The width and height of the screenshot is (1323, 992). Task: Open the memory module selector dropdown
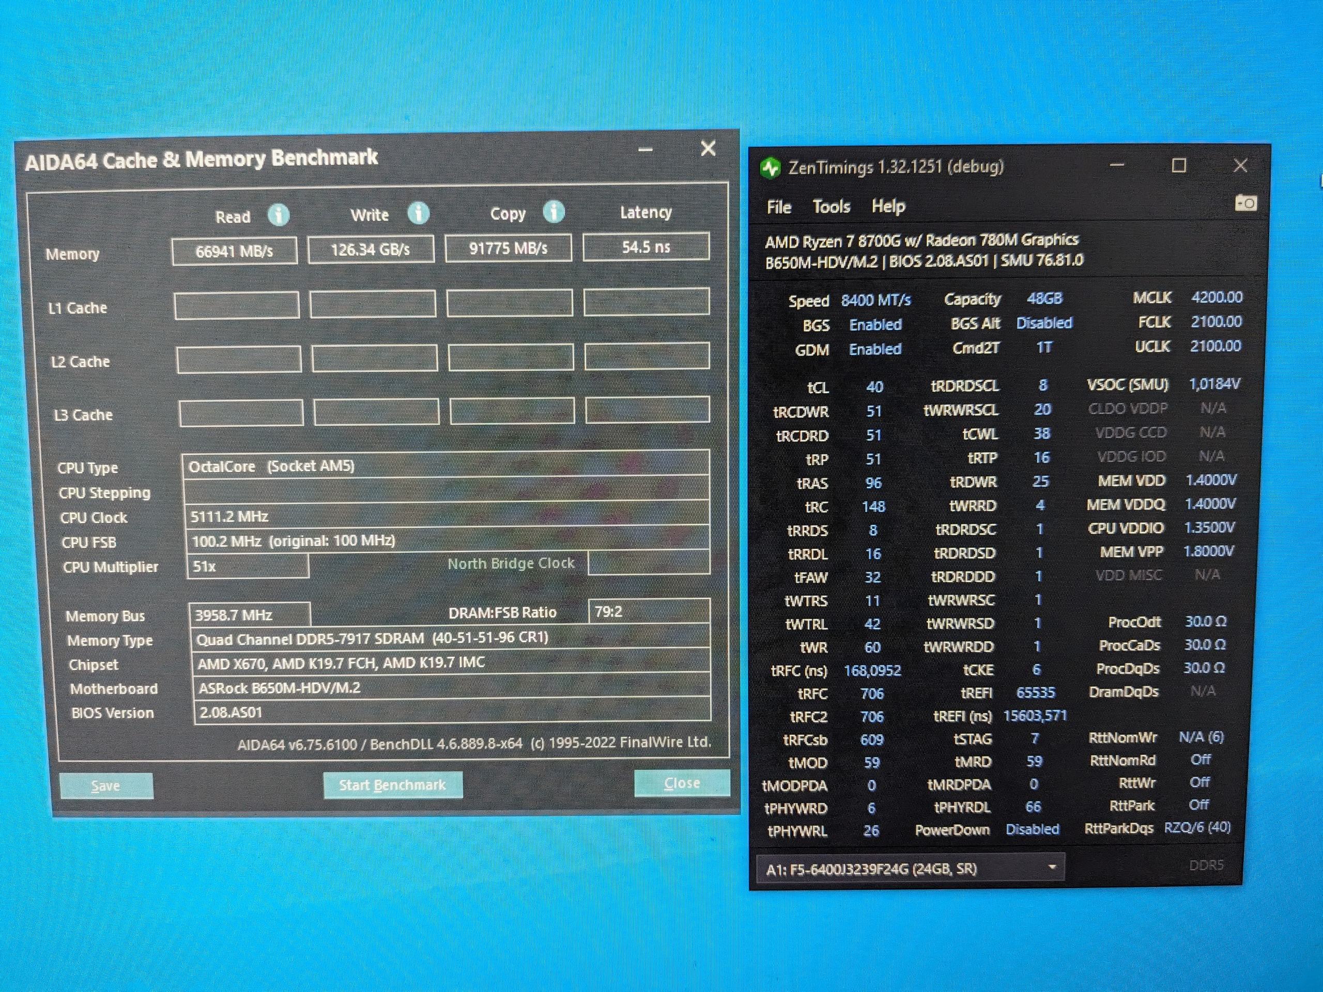1052,867
